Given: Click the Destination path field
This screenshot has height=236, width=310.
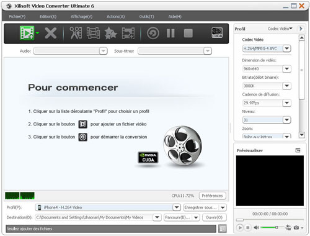Looking at the screenshot, I should pos(94,217).
